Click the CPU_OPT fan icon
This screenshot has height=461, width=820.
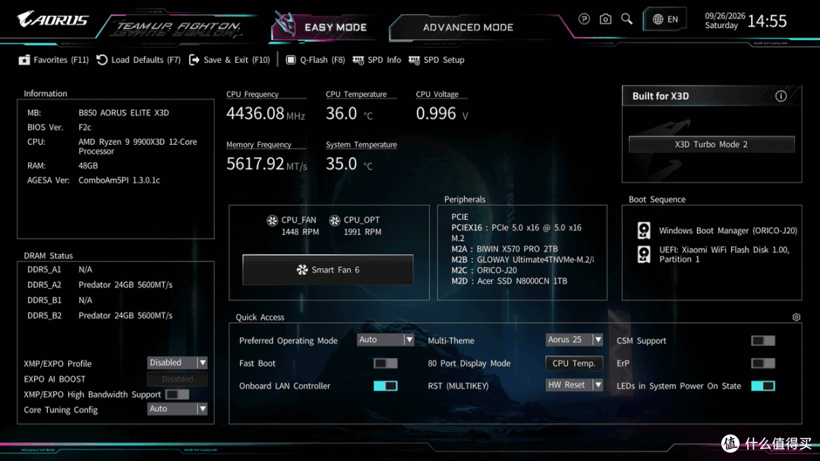(335, 221)
